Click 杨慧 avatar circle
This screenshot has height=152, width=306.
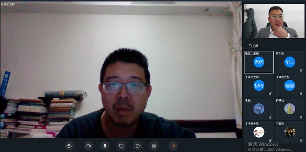290,85
